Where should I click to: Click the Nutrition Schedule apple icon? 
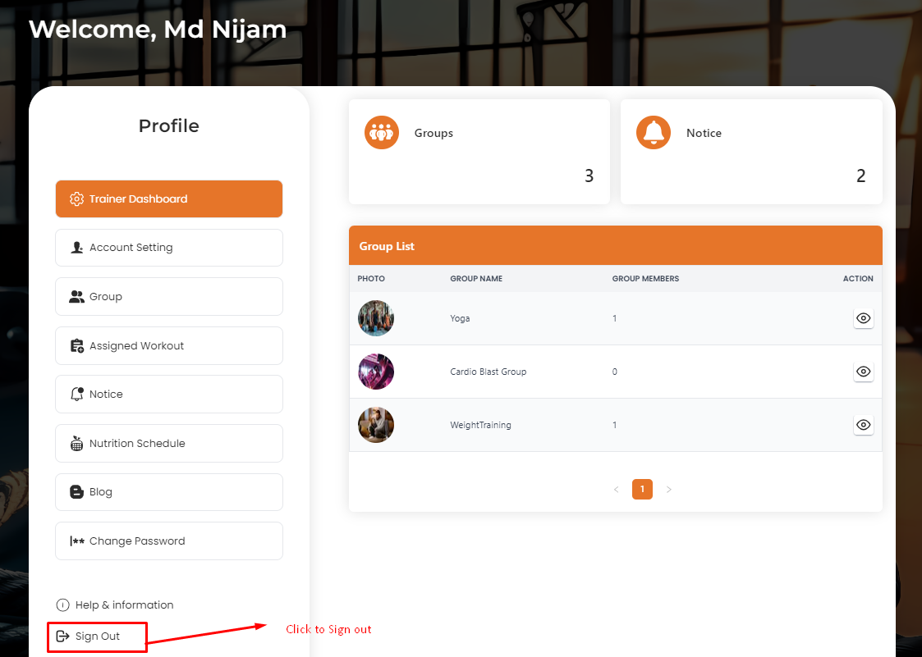[x=76, y=444]
